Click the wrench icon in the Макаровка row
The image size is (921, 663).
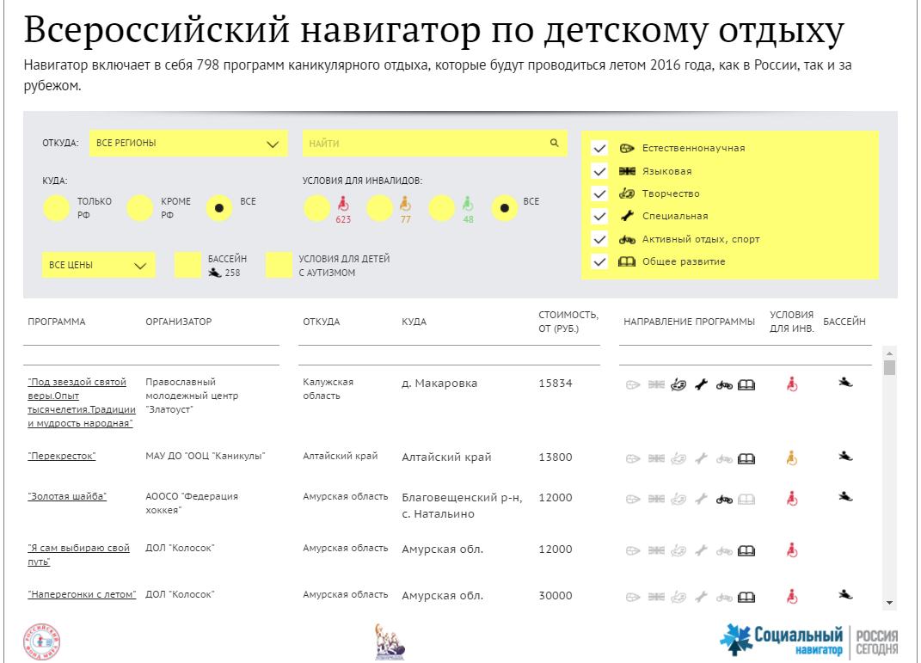tap(702, 384)
